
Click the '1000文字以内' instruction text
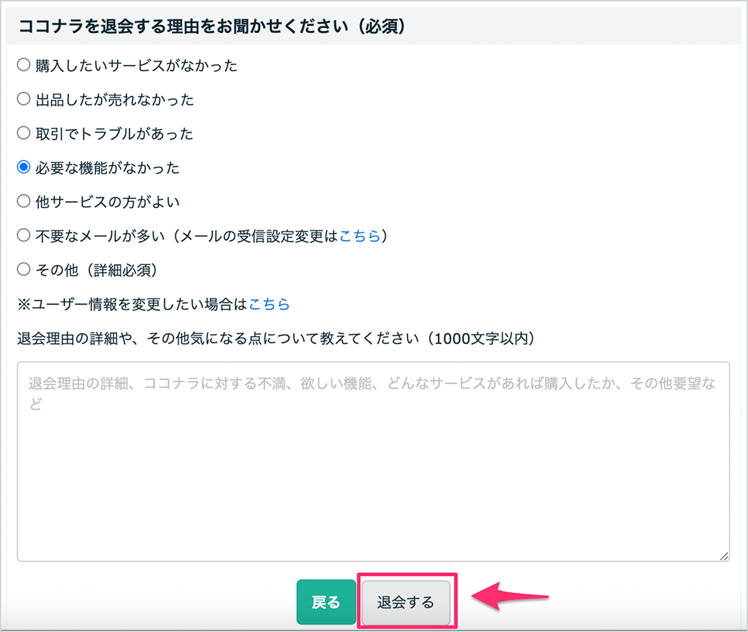click(480, 338)
